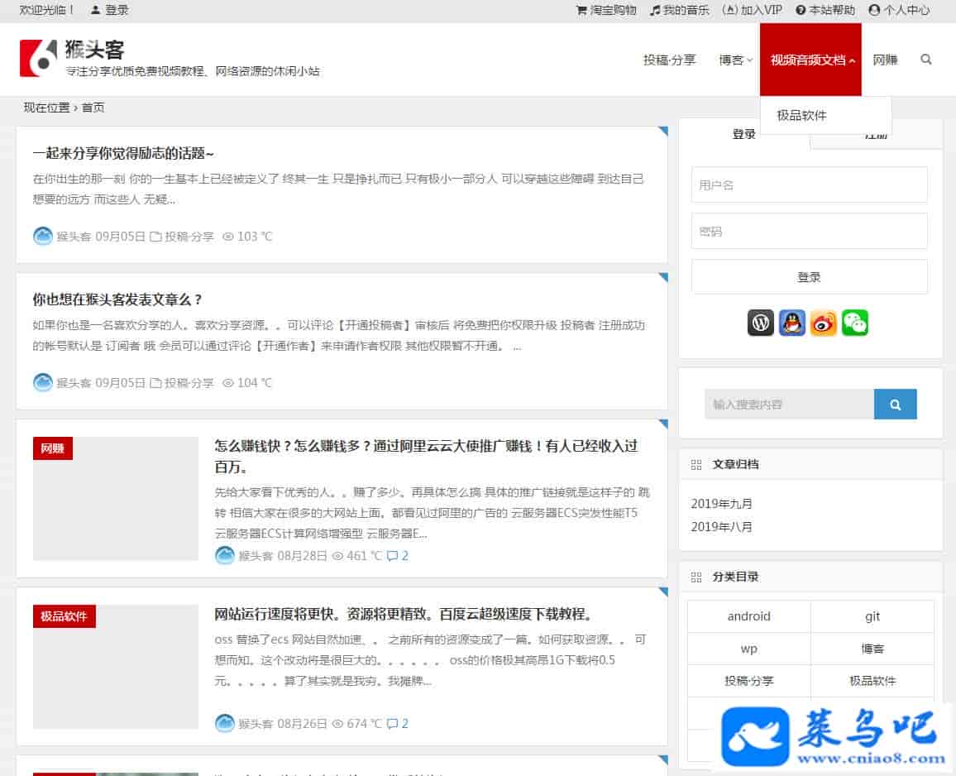This screenshot has width=956, height=776.
Task: Choose the Weibo login icon
Action: 824,323
